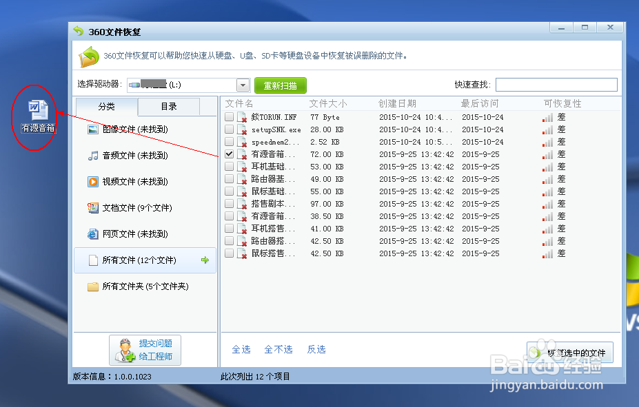Open the 有源音箱 Word document on the desktop
This screenshot has width=639, height=407.
click(38, 116)
